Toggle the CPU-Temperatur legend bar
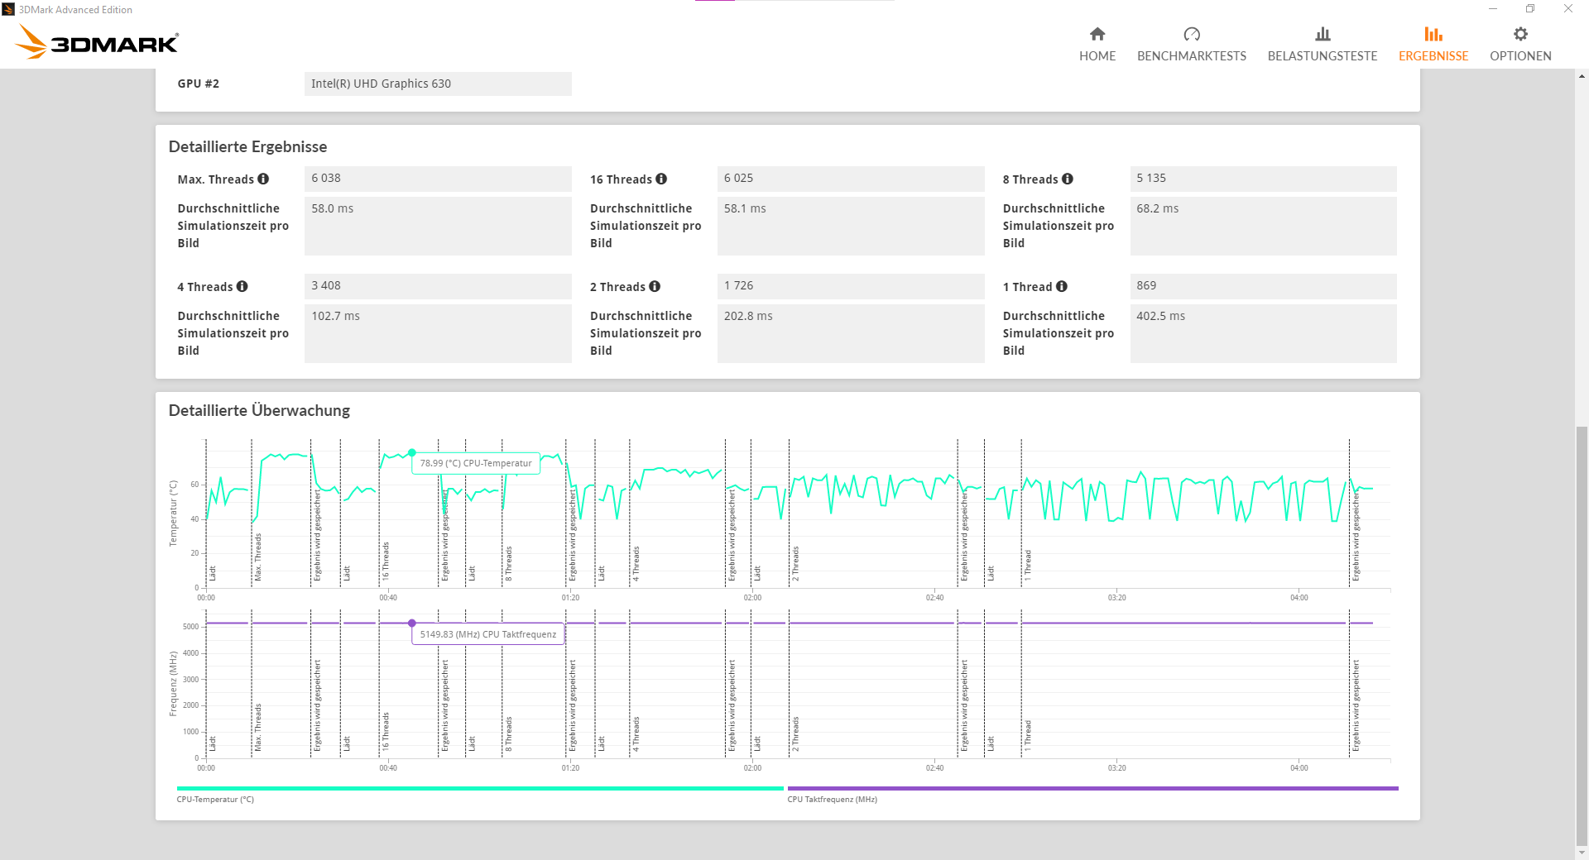Screen dimensions: 1589x860 pyautogui.click(x=480, y=788)
